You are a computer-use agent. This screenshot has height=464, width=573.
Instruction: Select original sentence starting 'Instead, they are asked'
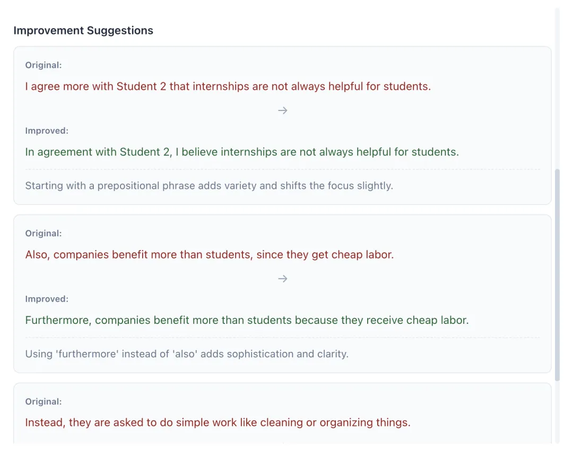[x=218, y=423]
